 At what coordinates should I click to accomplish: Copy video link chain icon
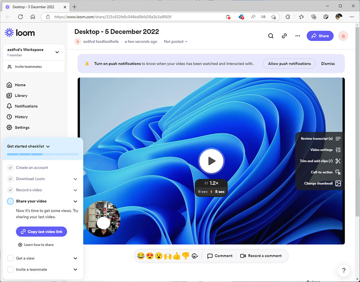(x=284, y=36)
